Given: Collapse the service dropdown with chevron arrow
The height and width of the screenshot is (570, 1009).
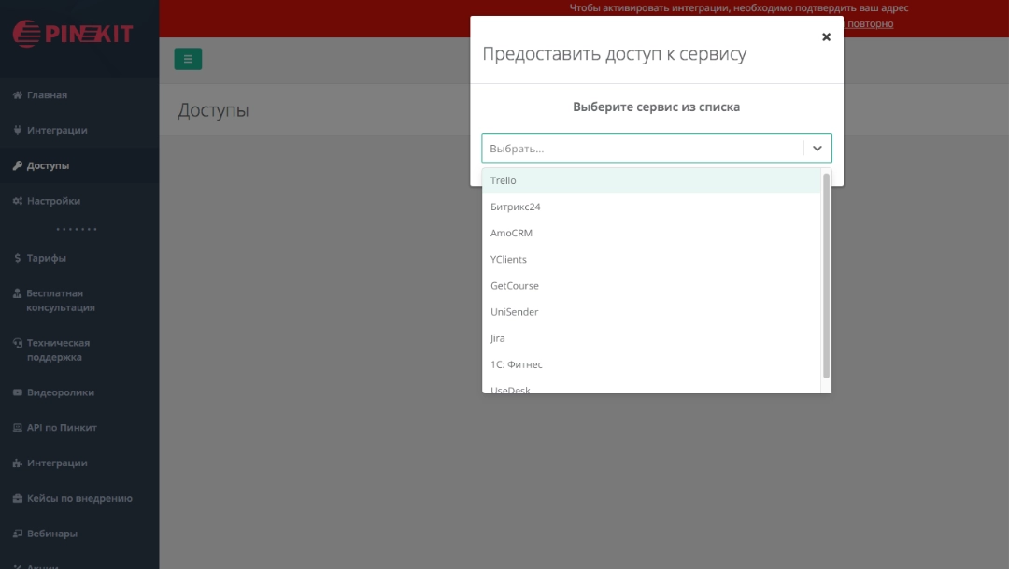Looking at the screenshot, I should click(x=817, y=148).
